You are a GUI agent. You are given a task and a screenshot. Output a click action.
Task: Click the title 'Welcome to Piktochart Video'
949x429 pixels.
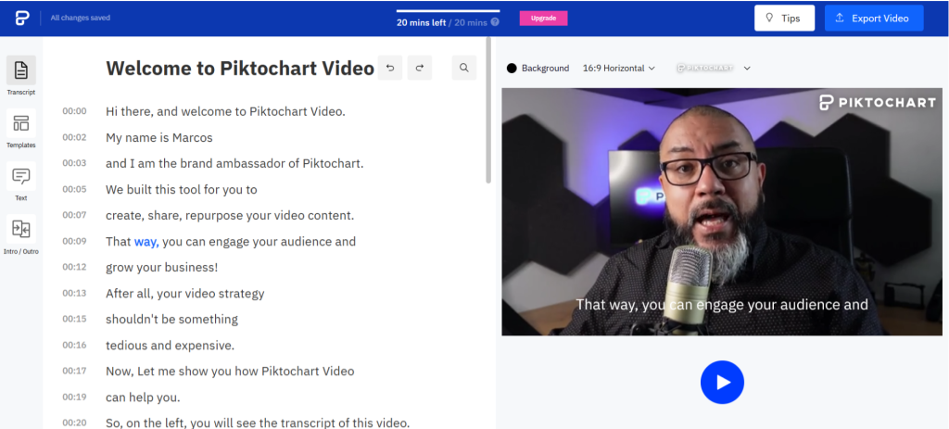pos(240,69)
